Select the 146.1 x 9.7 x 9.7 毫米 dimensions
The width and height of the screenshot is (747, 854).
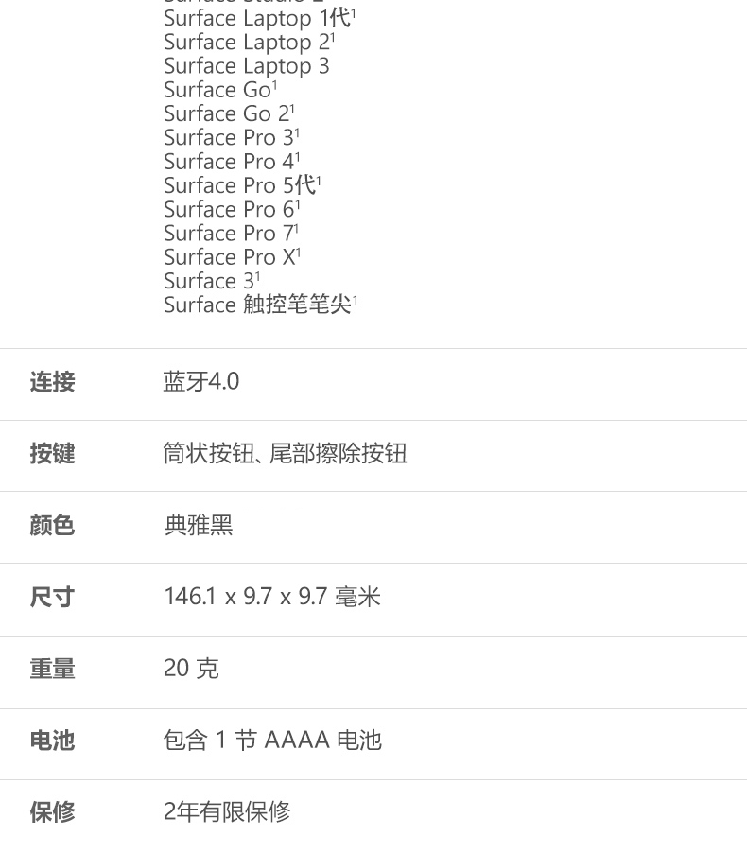click(x=272, y=597)
